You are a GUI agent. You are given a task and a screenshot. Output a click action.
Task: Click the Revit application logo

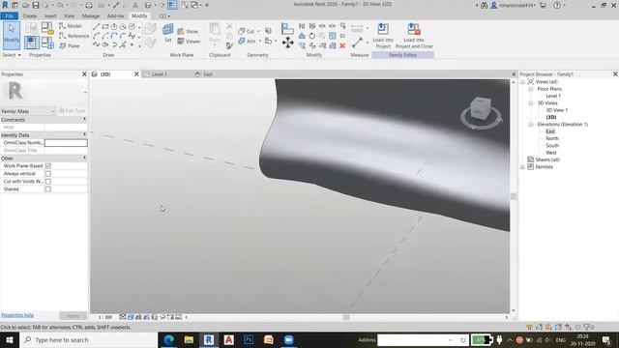[x=5, y=5]
